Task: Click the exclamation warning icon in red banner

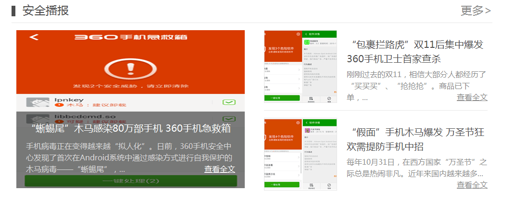Action: tap(130, 68)
